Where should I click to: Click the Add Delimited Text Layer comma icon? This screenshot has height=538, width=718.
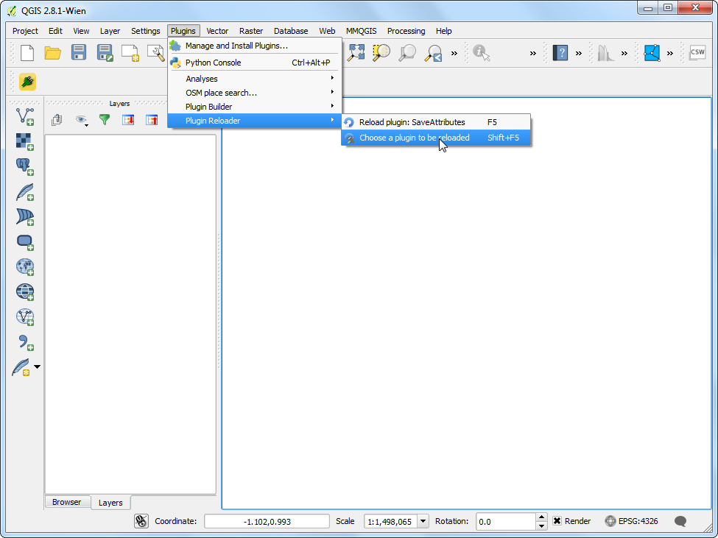[x=25, y=342]
